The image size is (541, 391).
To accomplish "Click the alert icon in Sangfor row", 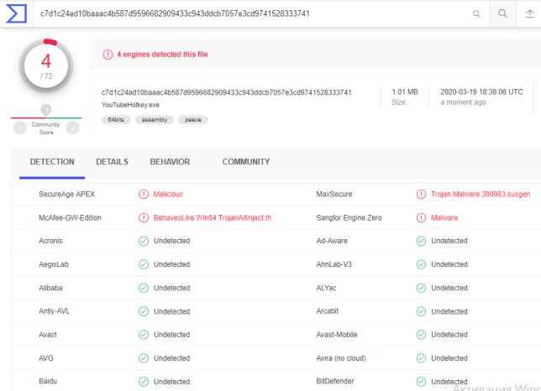I will click(421, 217).
